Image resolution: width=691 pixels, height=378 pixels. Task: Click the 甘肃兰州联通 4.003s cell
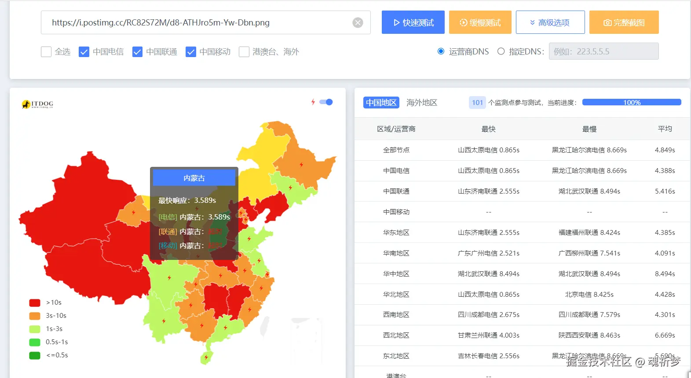488,335
